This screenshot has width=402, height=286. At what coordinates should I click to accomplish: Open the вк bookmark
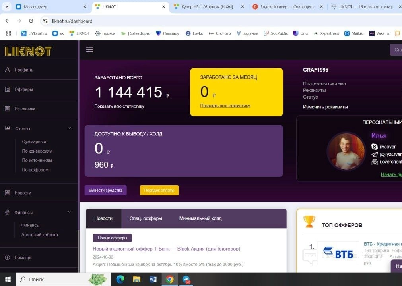pyautogui.click(x=58, y=33)
